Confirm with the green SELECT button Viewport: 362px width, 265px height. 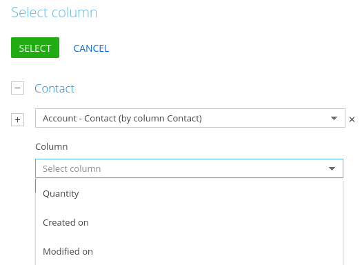coord(35,48)
